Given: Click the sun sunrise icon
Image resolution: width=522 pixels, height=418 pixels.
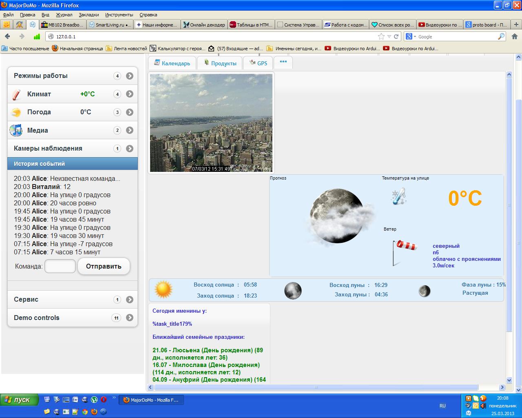Looking at the screenshot, I should click(163, 290).
